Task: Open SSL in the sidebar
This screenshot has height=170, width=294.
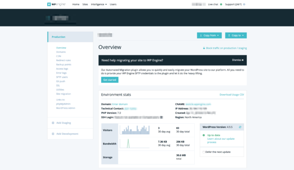Action: (x=58, y=85)
